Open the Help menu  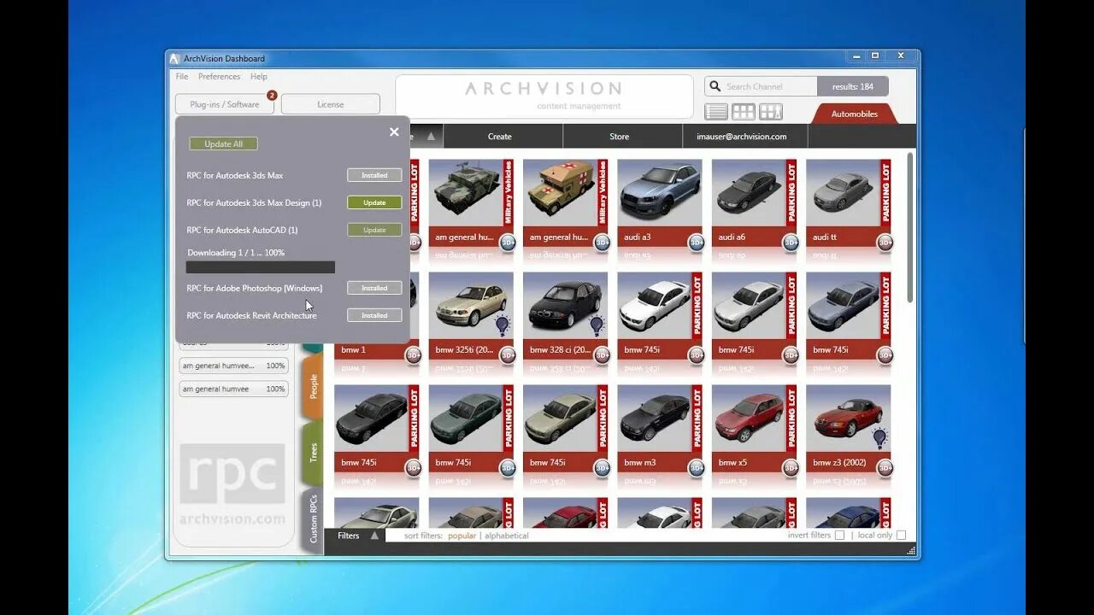(x=259, y=76)
